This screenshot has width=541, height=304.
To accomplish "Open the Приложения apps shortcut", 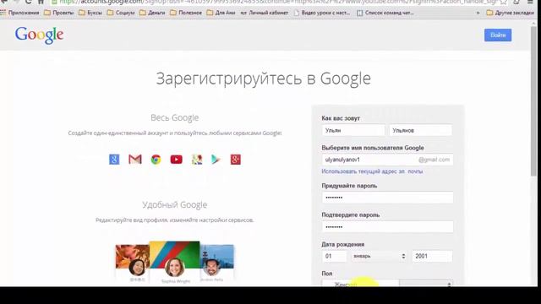I will pyautogui.click(x=20, y=13).
